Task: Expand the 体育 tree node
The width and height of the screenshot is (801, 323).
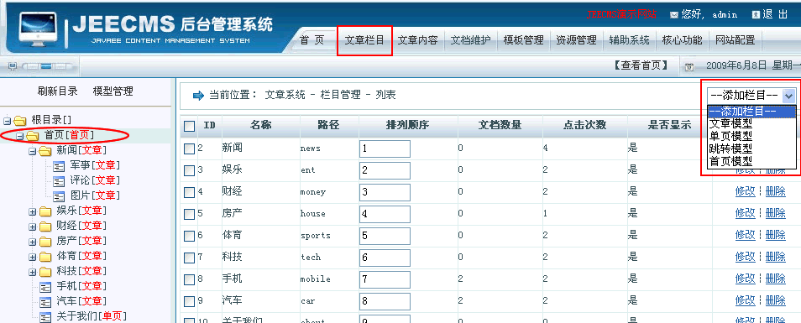Action: click(x=32, y=258)
